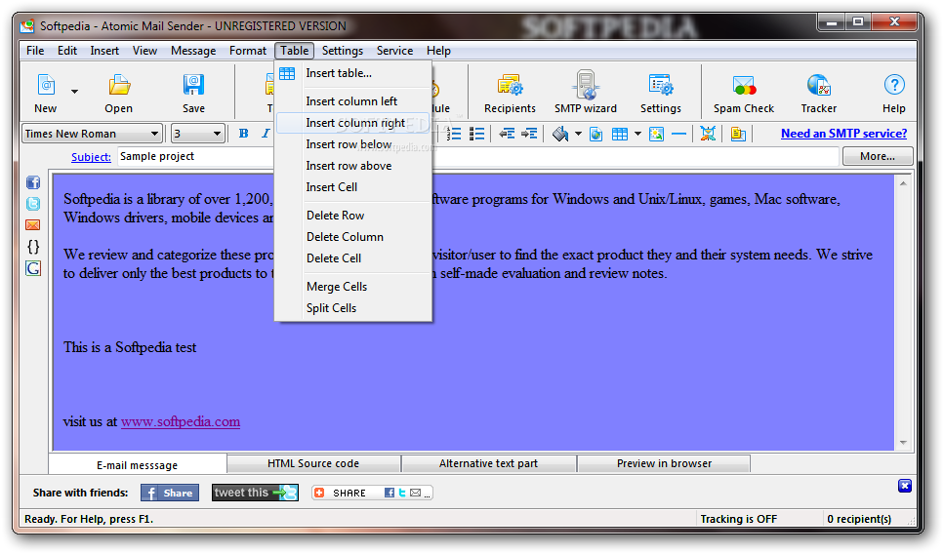Choose Delete Row
Viewport: 944px width, 554px height.
tap(353, 216)
